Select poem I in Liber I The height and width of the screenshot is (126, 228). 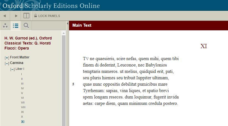(22, 74)
